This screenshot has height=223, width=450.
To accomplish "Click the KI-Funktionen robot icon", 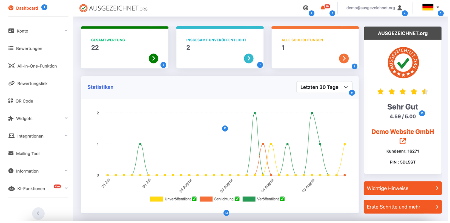I will [12, 188].
